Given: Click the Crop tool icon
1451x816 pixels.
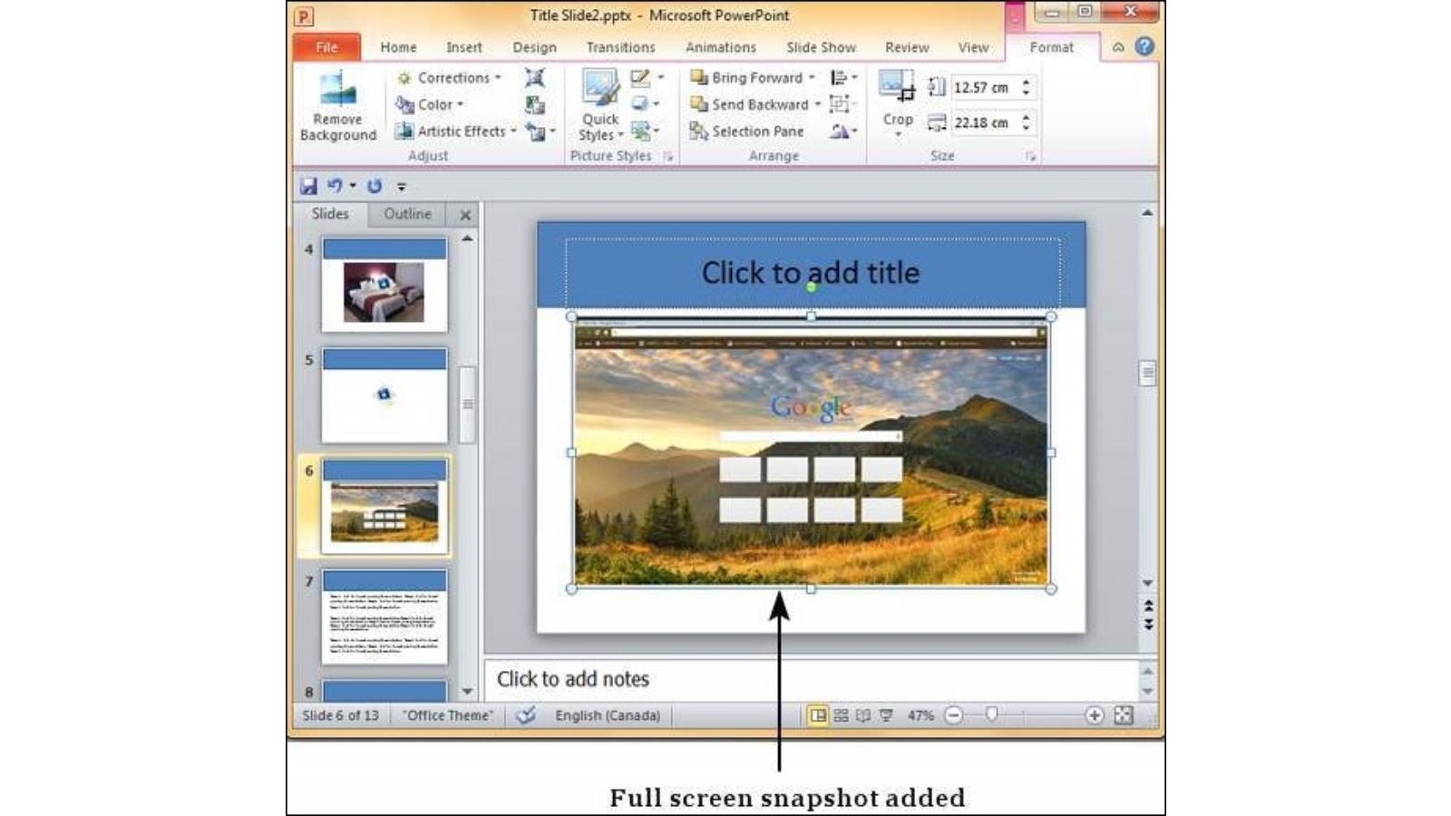Looking at the screenshot, I should pyautogui.click(x=897, y=87).
